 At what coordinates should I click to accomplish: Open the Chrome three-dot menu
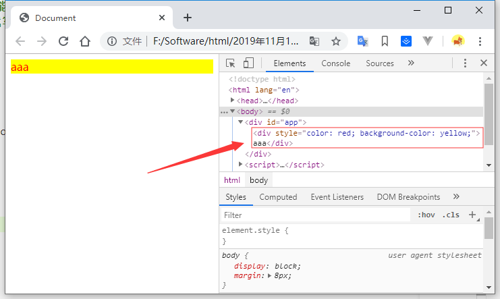(480, 41)
